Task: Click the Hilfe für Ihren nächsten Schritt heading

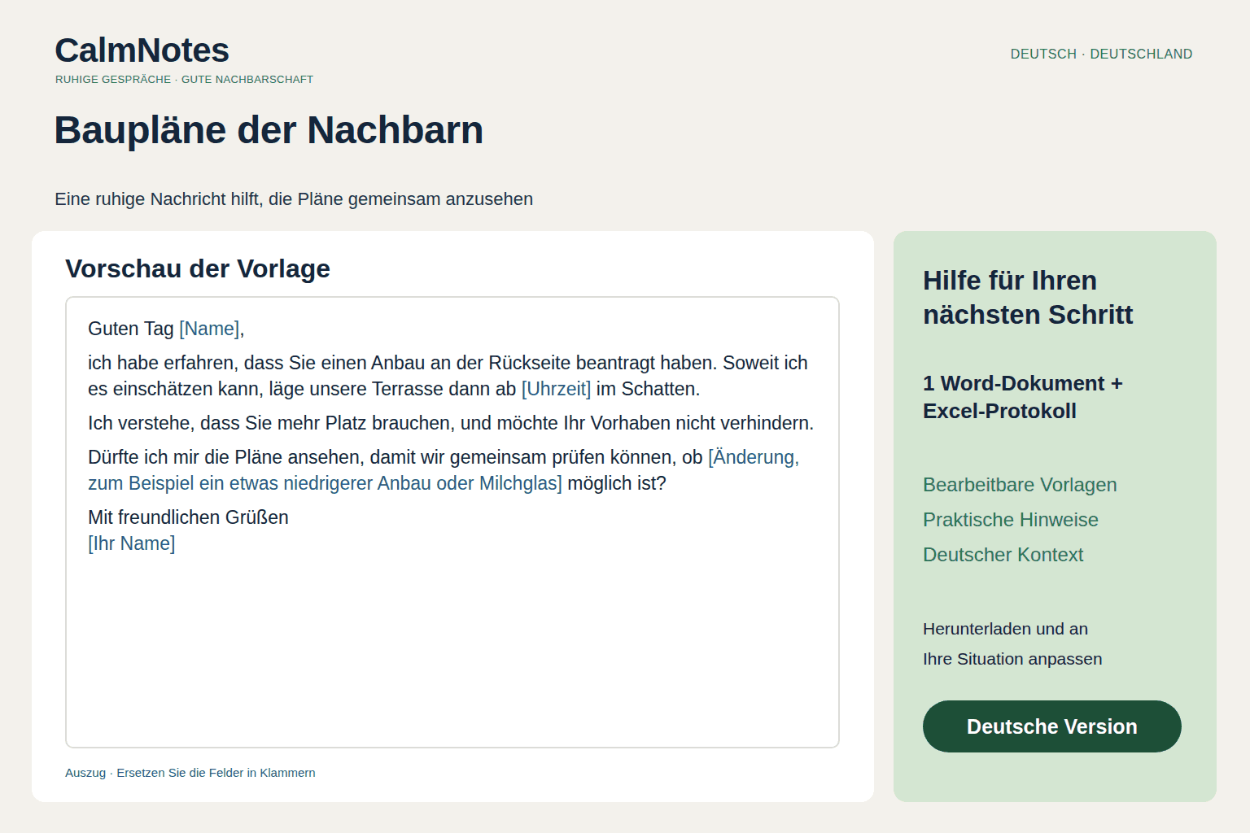Action: [x=1028, y=298]
